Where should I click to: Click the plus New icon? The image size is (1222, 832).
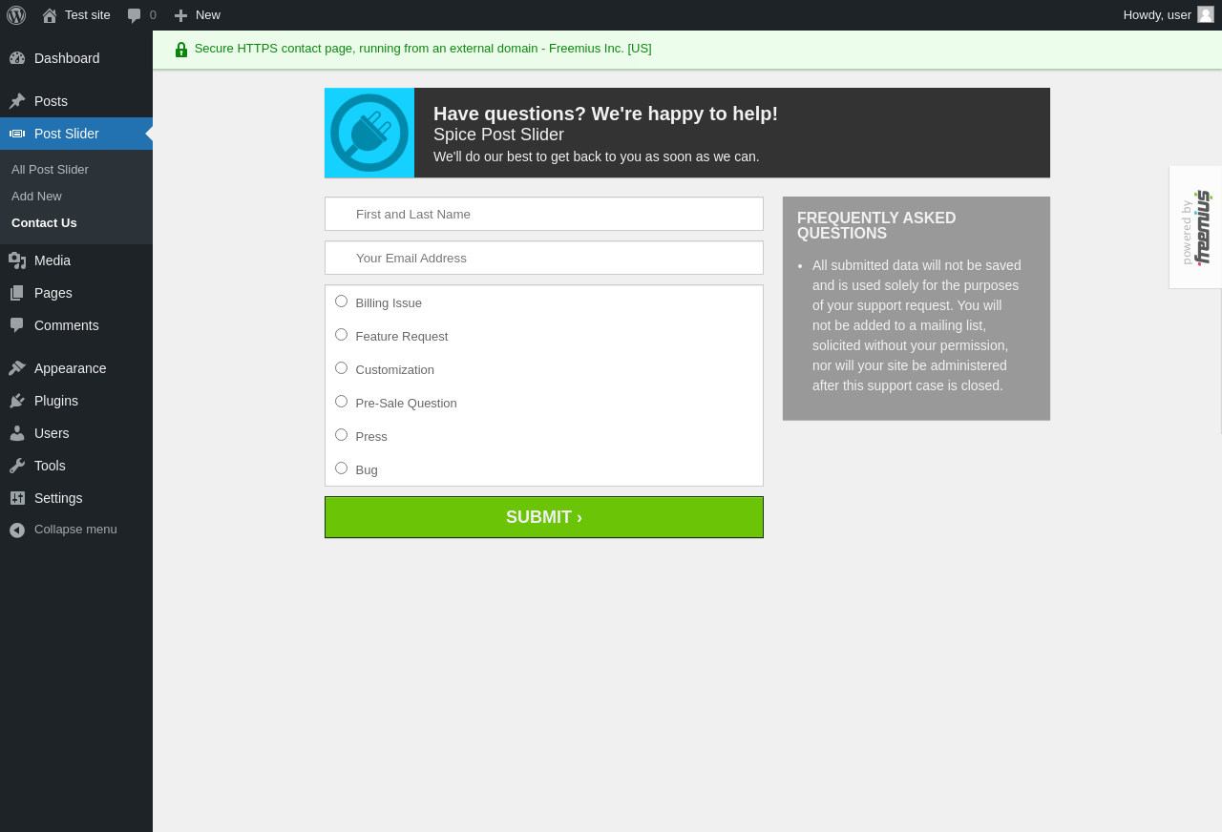[180, 15]
